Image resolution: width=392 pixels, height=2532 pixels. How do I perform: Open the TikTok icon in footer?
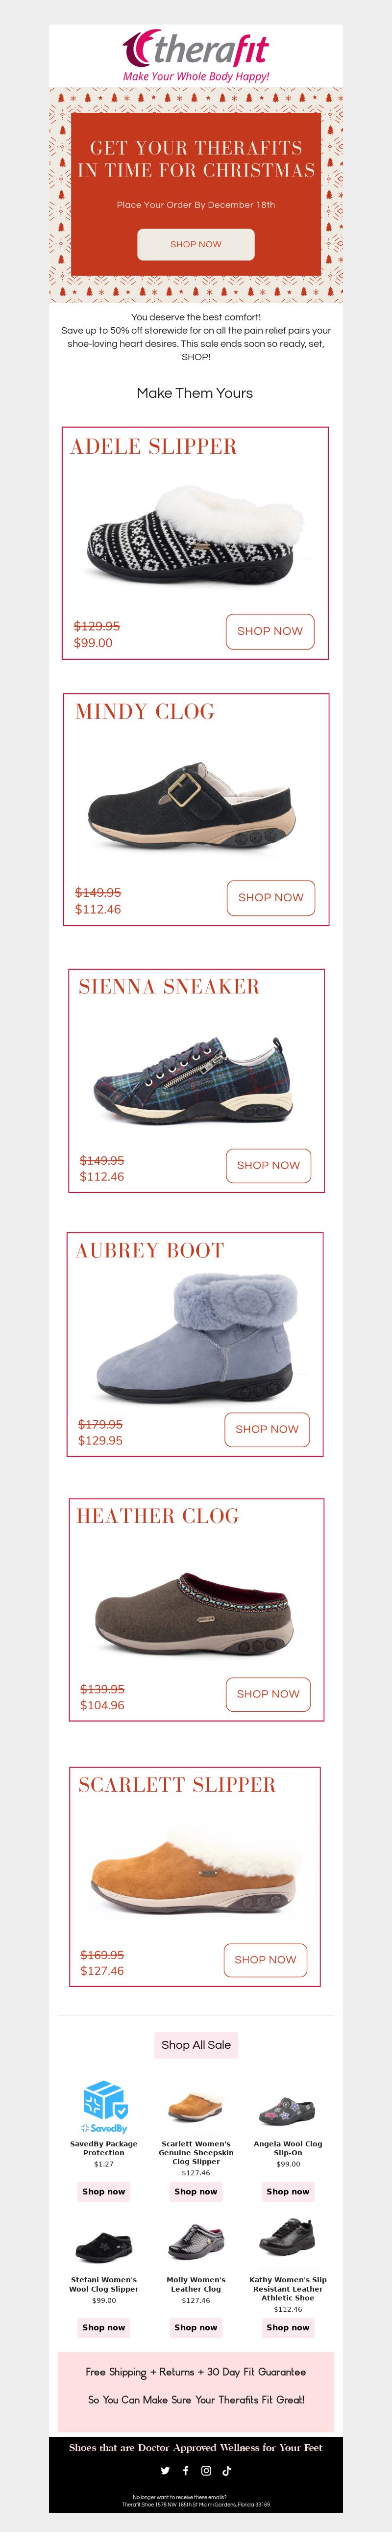[227, 2470]
